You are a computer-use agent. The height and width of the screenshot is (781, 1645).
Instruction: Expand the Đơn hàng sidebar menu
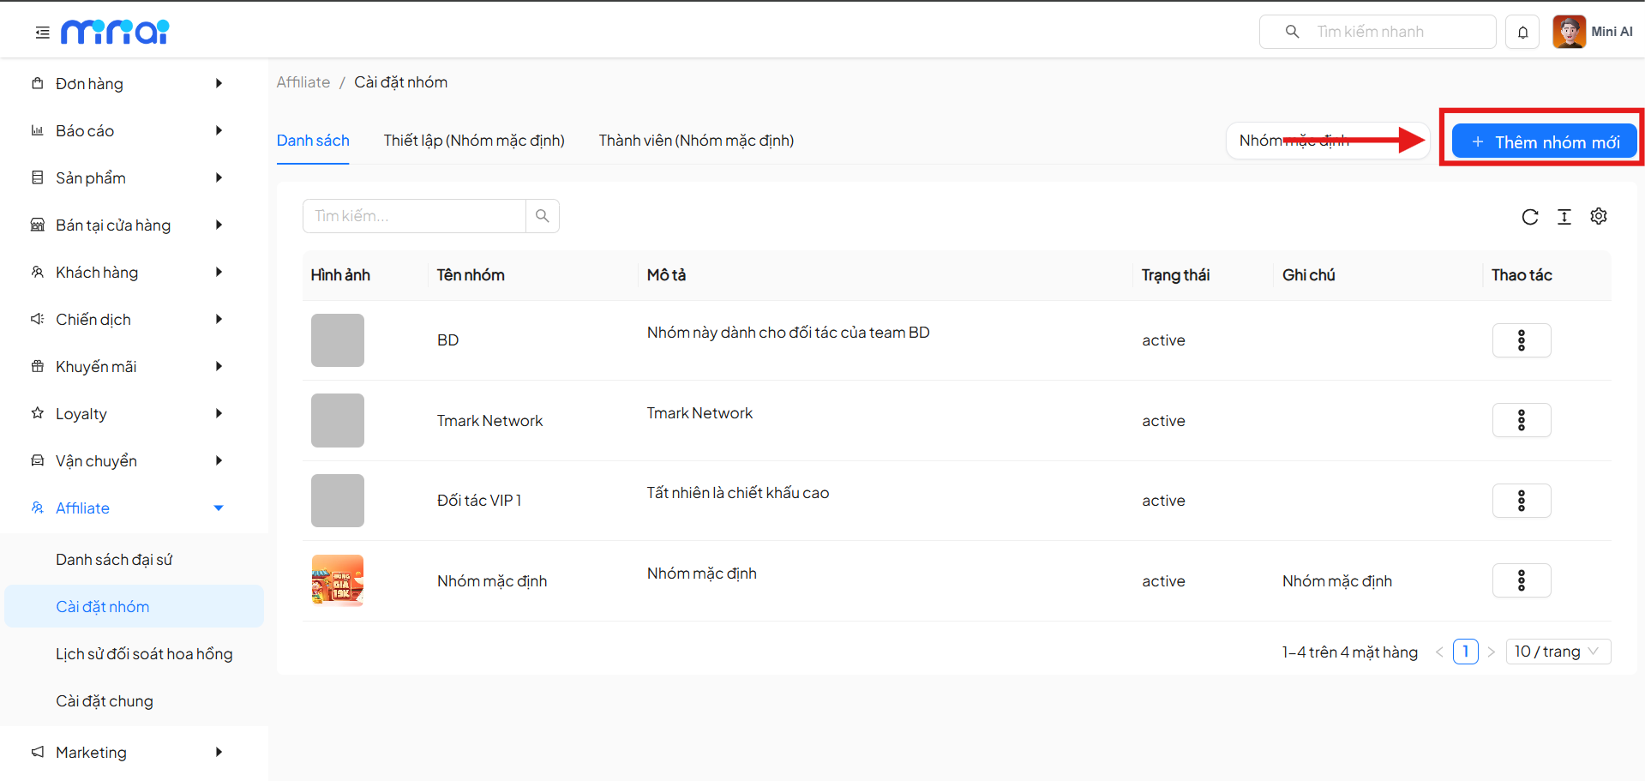129,84
